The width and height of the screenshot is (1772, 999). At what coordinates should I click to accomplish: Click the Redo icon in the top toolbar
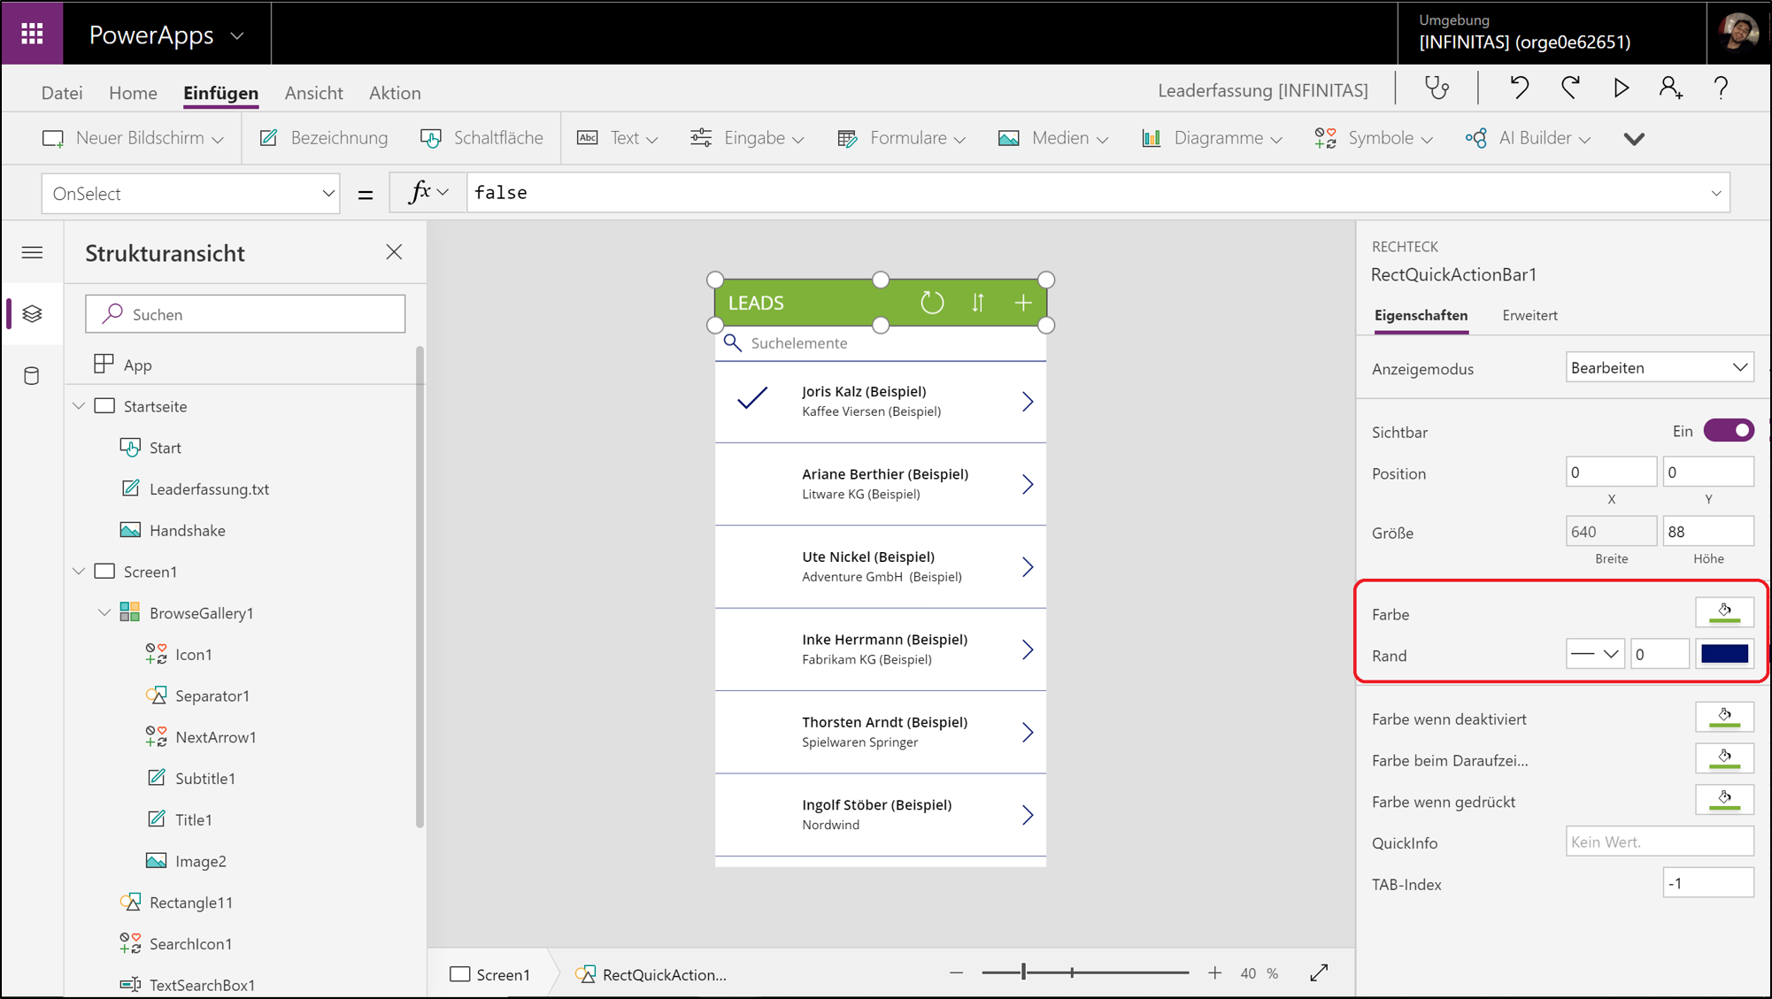click(x=1570, y=88)
